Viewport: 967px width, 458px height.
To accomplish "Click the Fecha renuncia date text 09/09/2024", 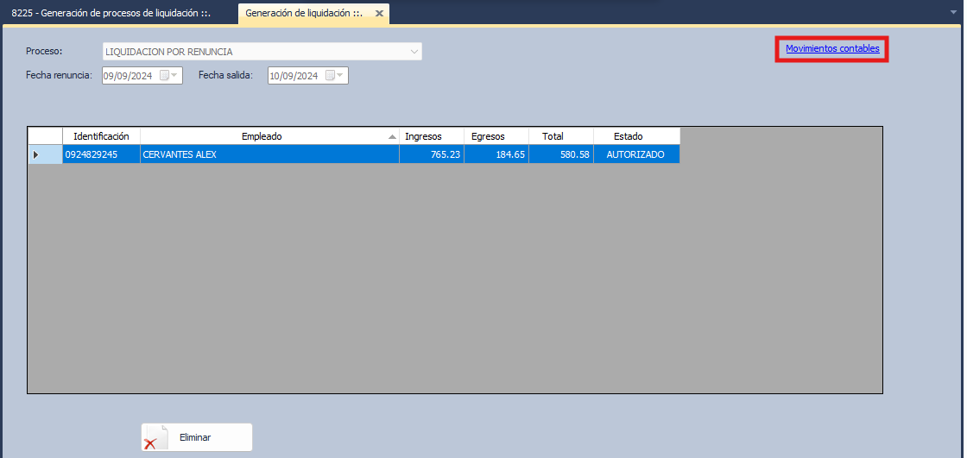I will [x=128, y=76].
